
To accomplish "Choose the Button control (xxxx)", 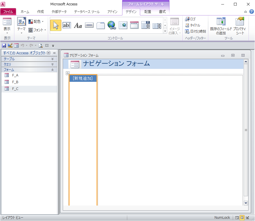I will pos(89,25).
